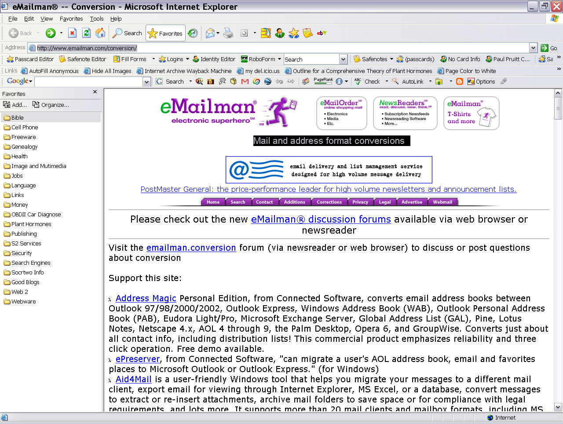Refresh the page using the Refresh icon
Screen dimensions: 563x424
(87, 33)
